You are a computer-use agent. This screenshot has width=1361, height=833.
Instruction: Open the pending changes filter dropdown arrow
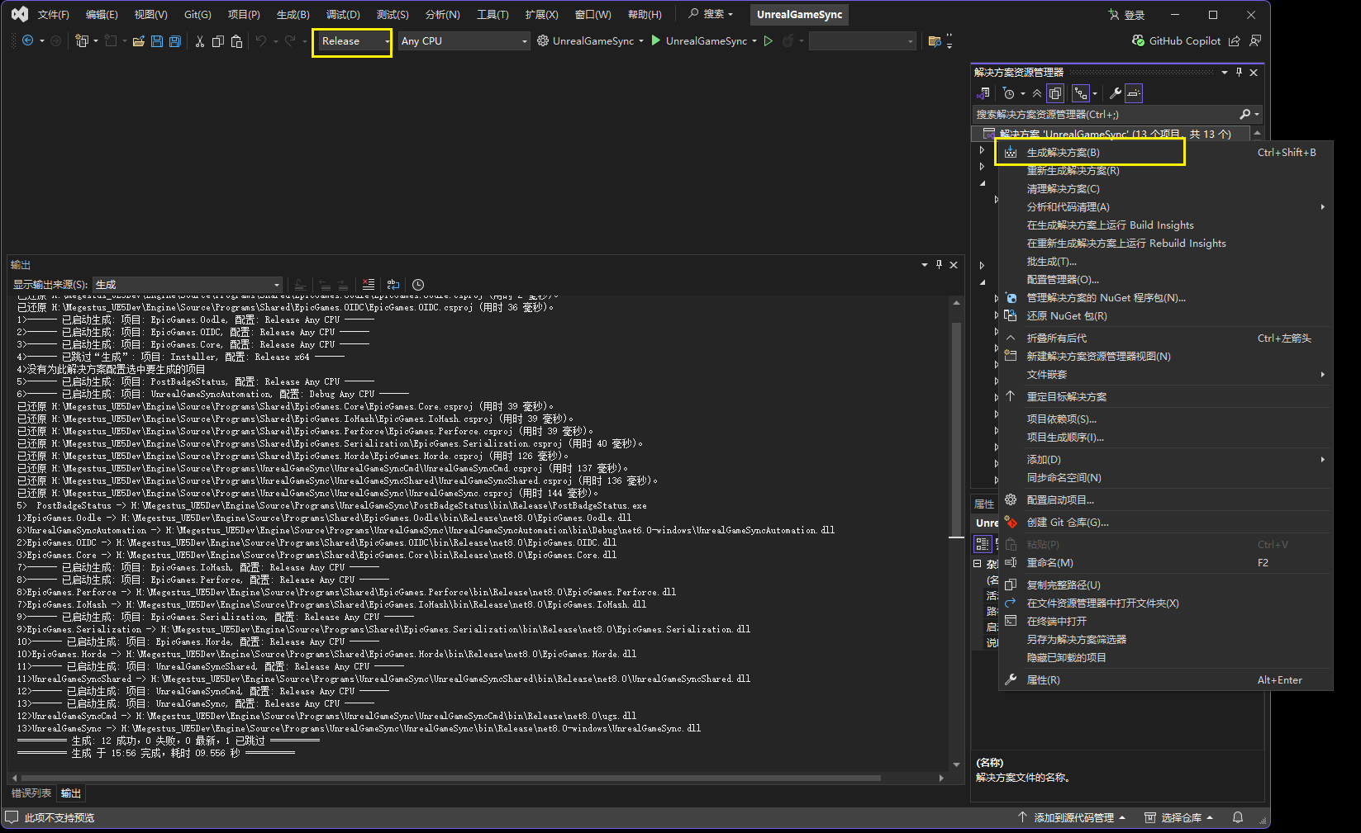click(1022, 93)
